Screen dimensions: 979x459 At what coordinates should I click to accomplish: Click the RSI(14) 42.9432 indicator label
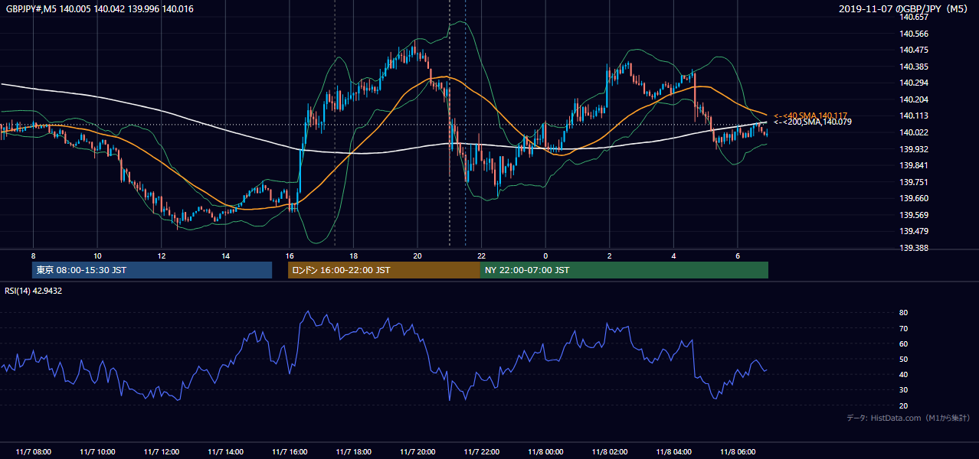click(34, 291)
